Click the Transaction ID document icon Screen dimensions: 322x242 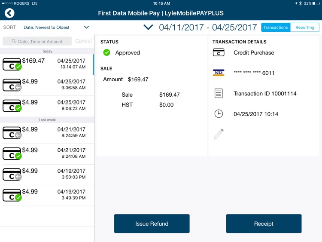(x=219, y=93)
